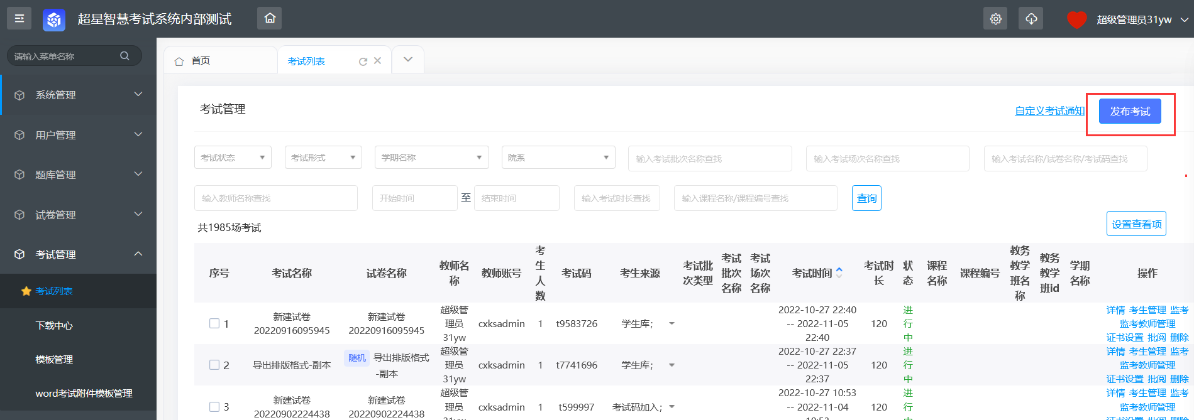
Task: Click the 输入教师名称查找 input field
Action: (x=275, y=198)
